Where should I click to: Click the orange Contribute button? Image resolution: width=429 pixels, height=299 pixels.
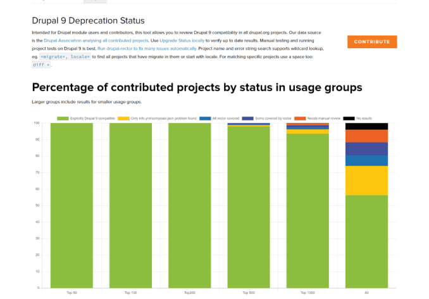tap(371, 42)
